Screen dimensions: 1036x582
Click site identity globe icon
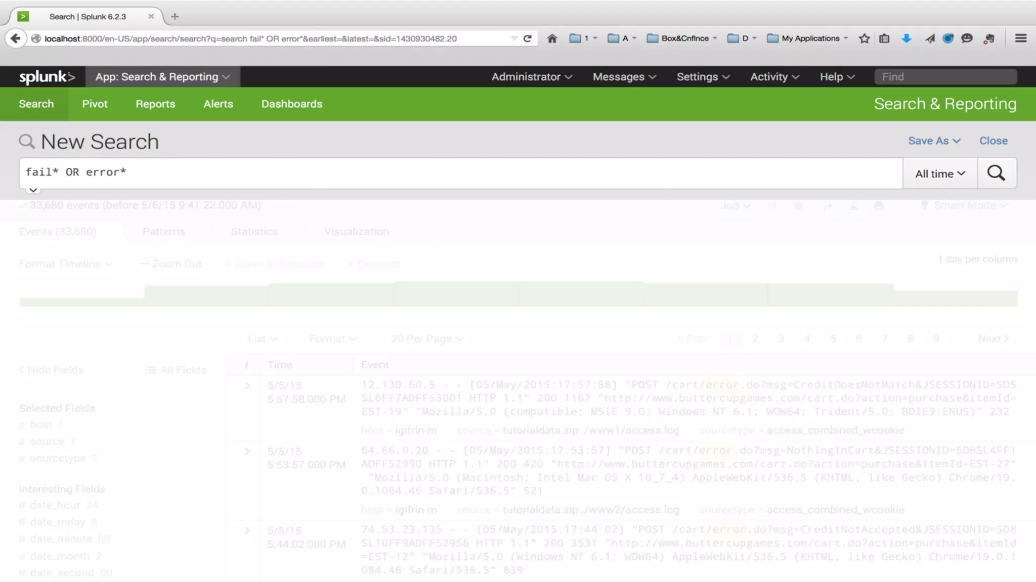36,38
